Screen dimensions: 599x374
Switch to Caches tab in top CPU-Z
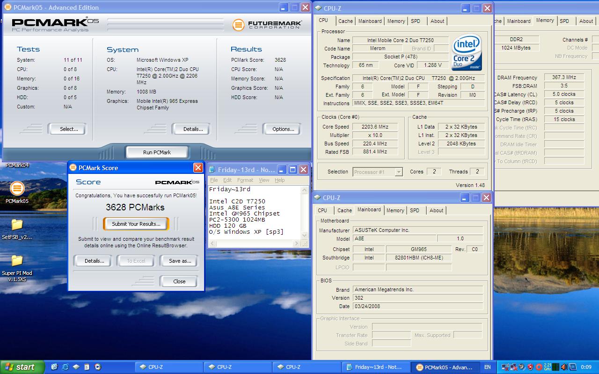(345, 21)
